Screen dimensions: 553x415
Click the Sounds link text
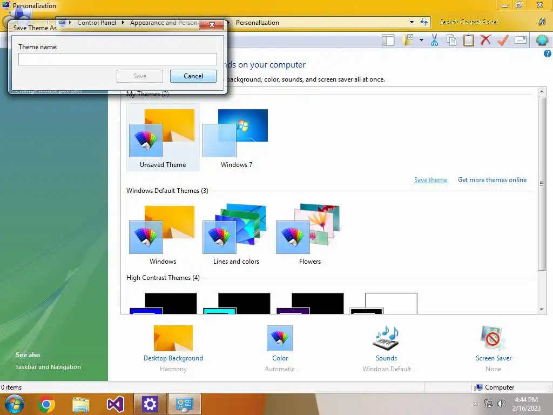[x=386, y=358]
